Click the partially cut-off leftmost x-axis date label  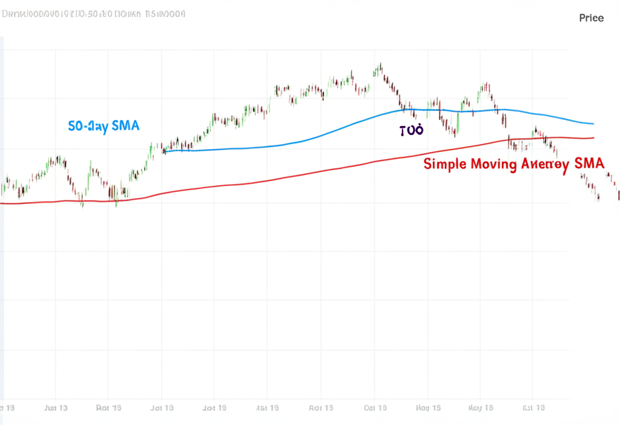(x=7, y=408)
